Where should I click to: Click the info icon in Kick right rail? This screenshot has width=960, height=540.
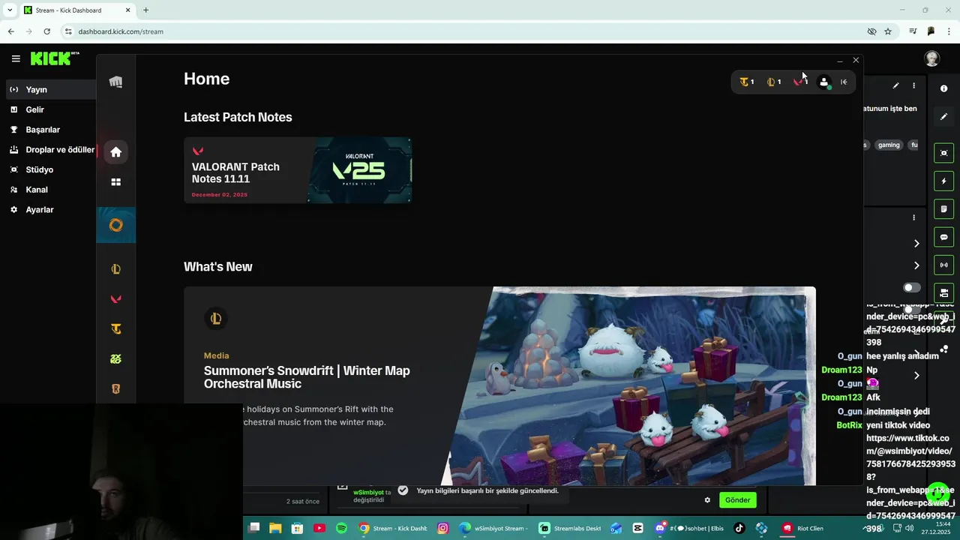click(943, 88)
